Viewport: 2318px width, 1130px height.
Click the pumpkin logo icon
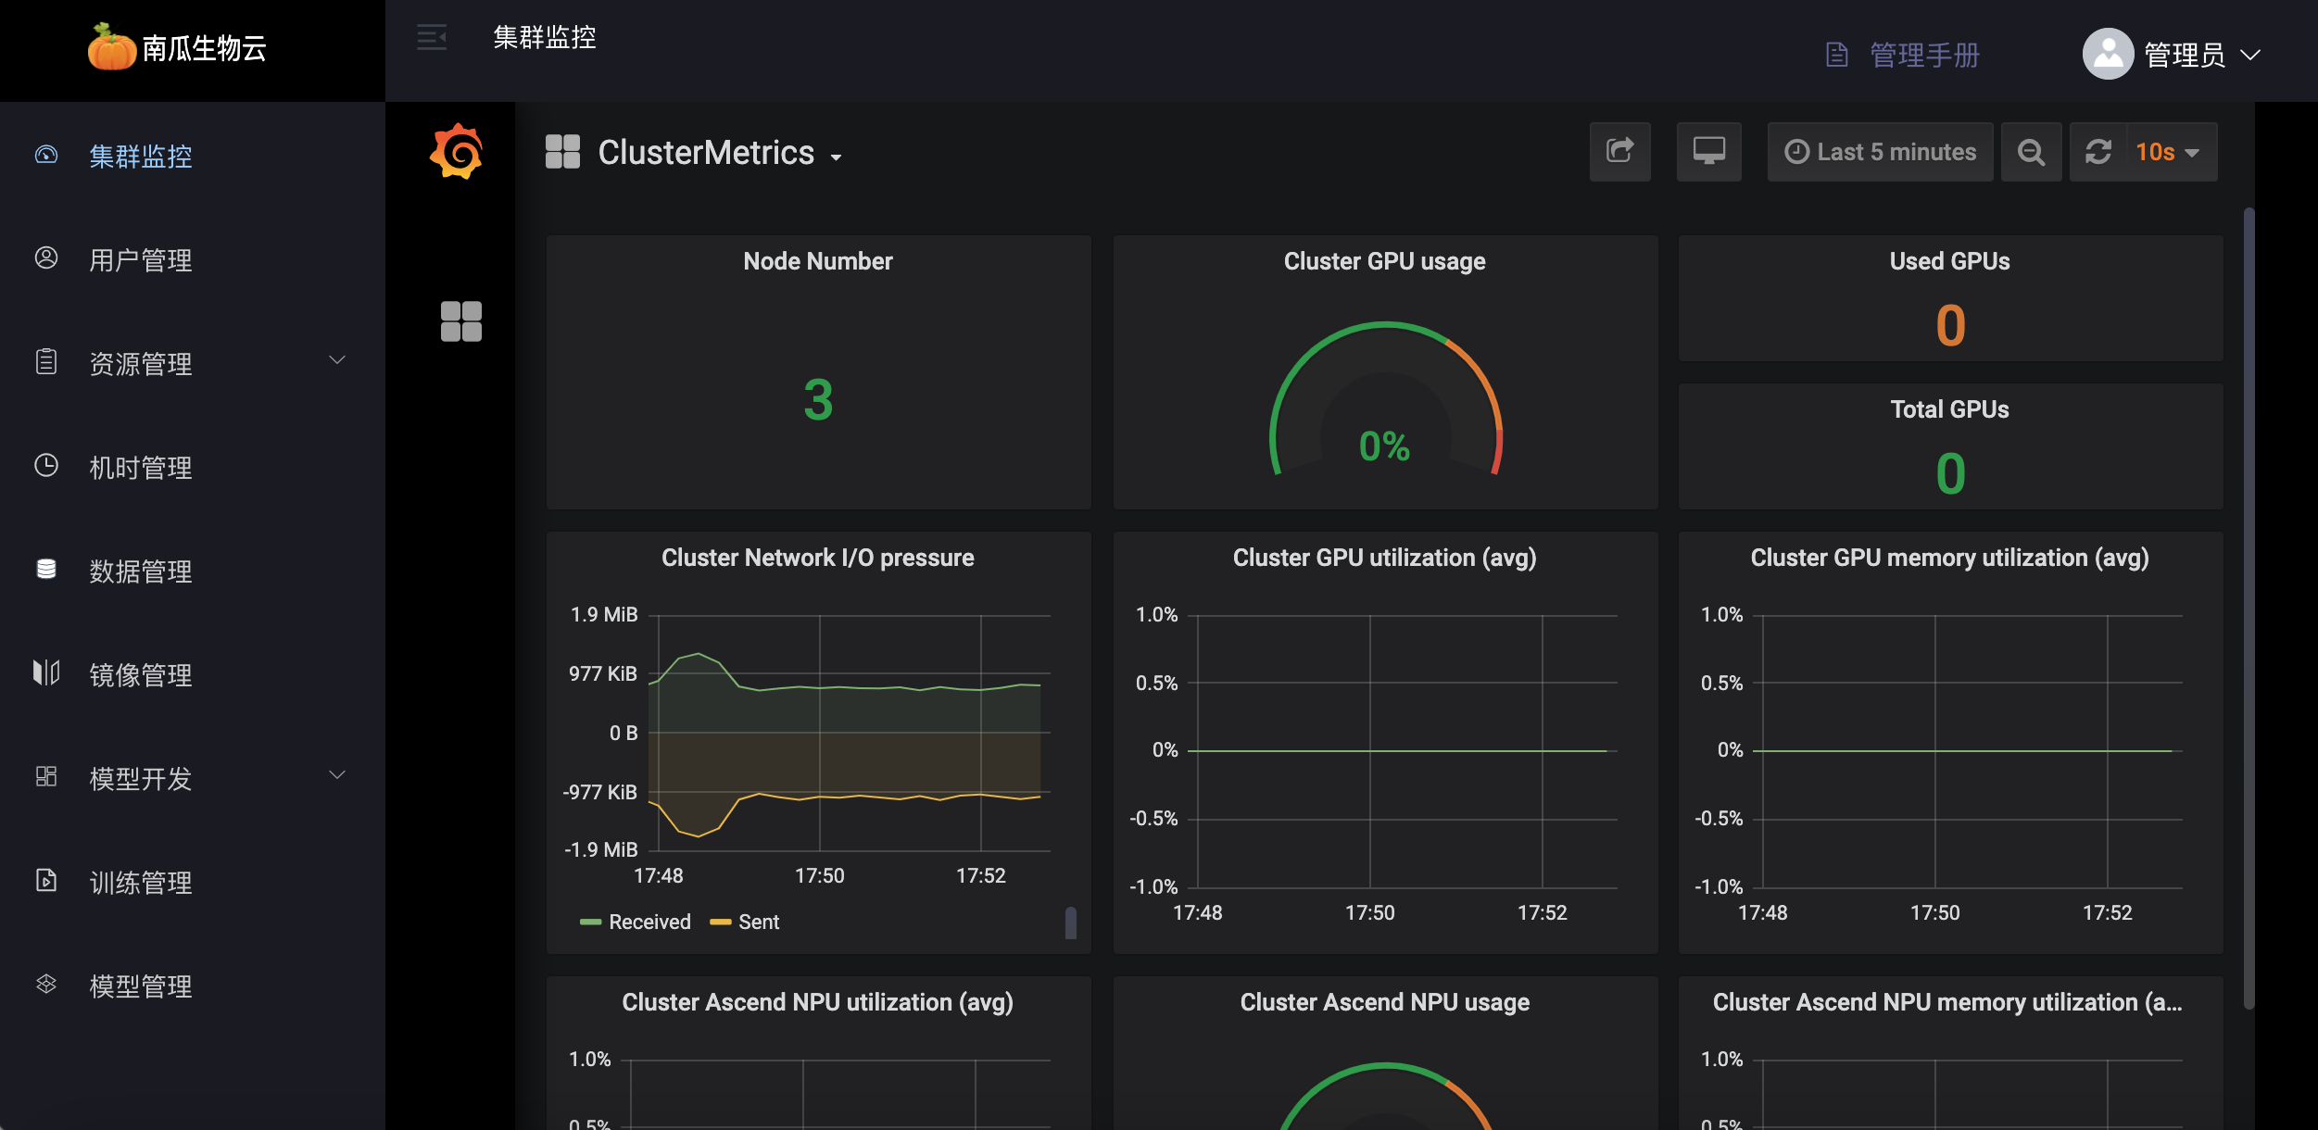111,47
